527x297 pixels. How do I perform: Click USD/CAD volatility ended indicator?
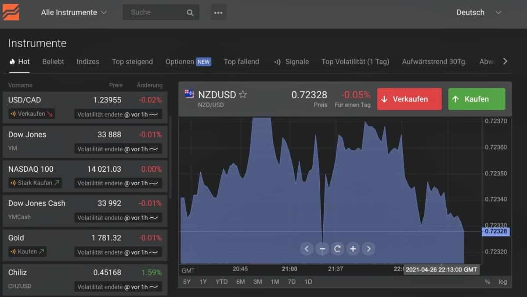tap(118, 114)
